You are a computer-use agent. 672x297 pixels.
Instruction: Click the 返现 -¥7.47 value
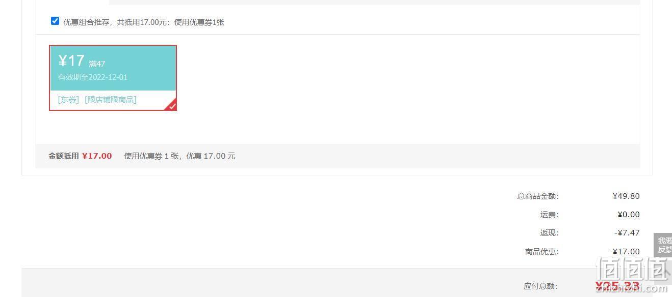click(627, 233)
